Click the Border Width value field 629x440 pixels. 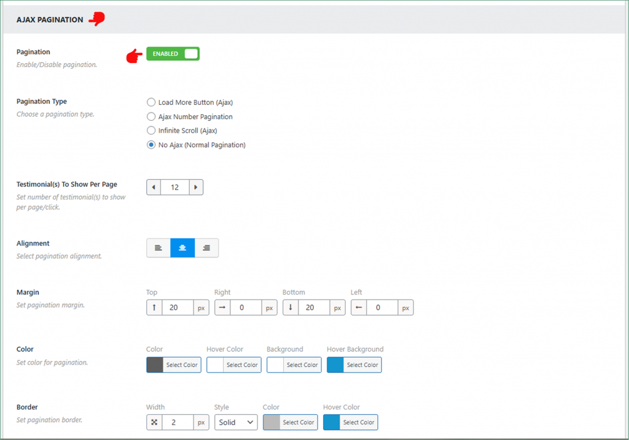[x=178, y=422]
